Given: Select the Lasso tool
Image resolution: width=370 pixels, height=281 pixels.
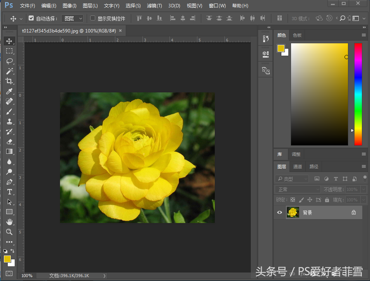Looking at the screenshot, I should point(9,61).
